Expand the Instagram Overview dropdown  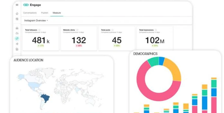[36, 20]
